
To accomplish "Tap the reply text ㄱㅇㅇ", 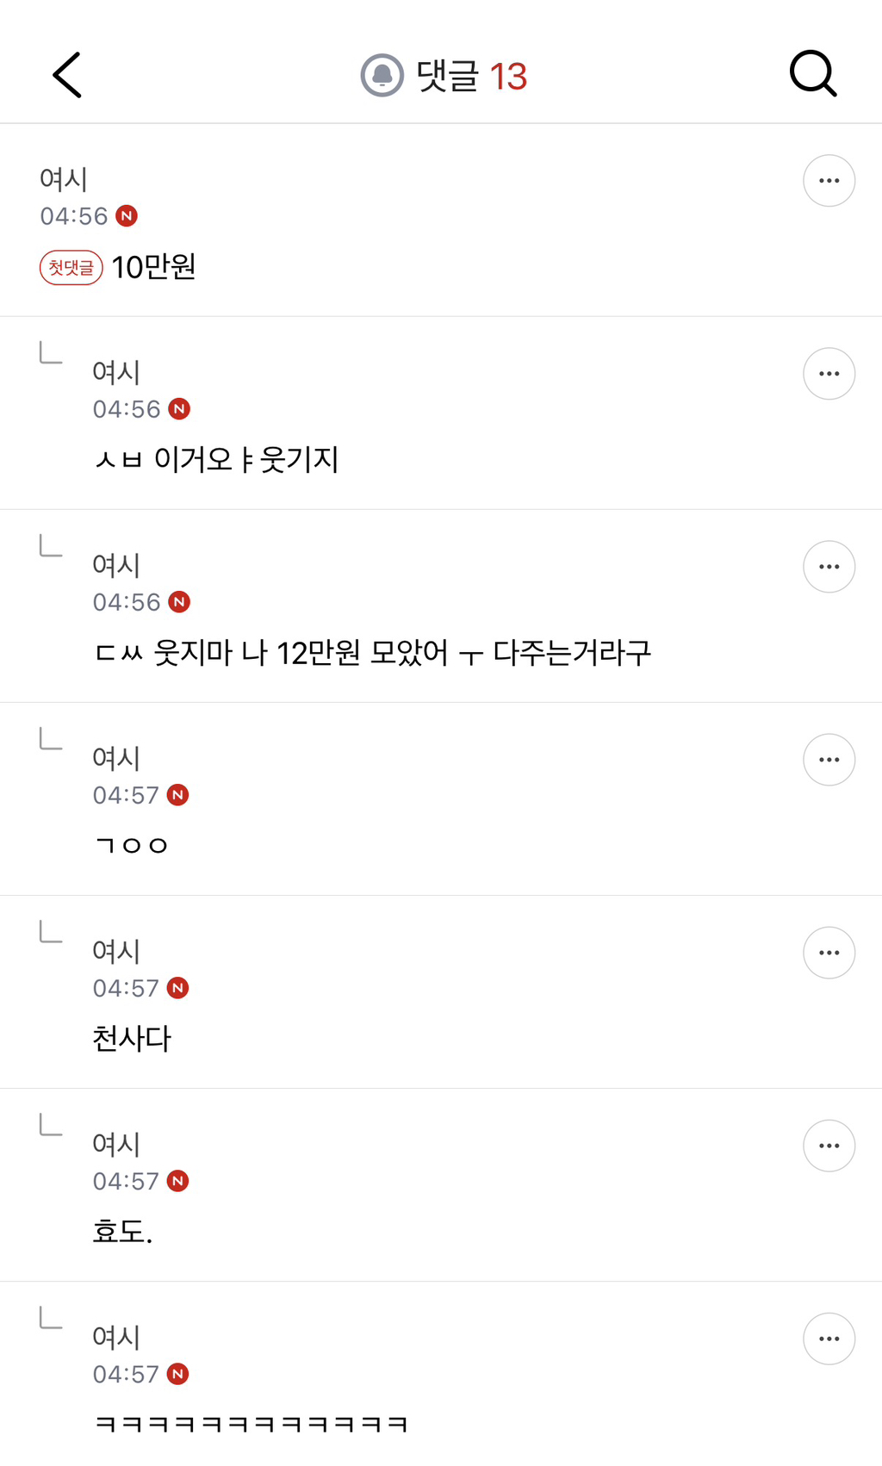I will coord(131,846).
